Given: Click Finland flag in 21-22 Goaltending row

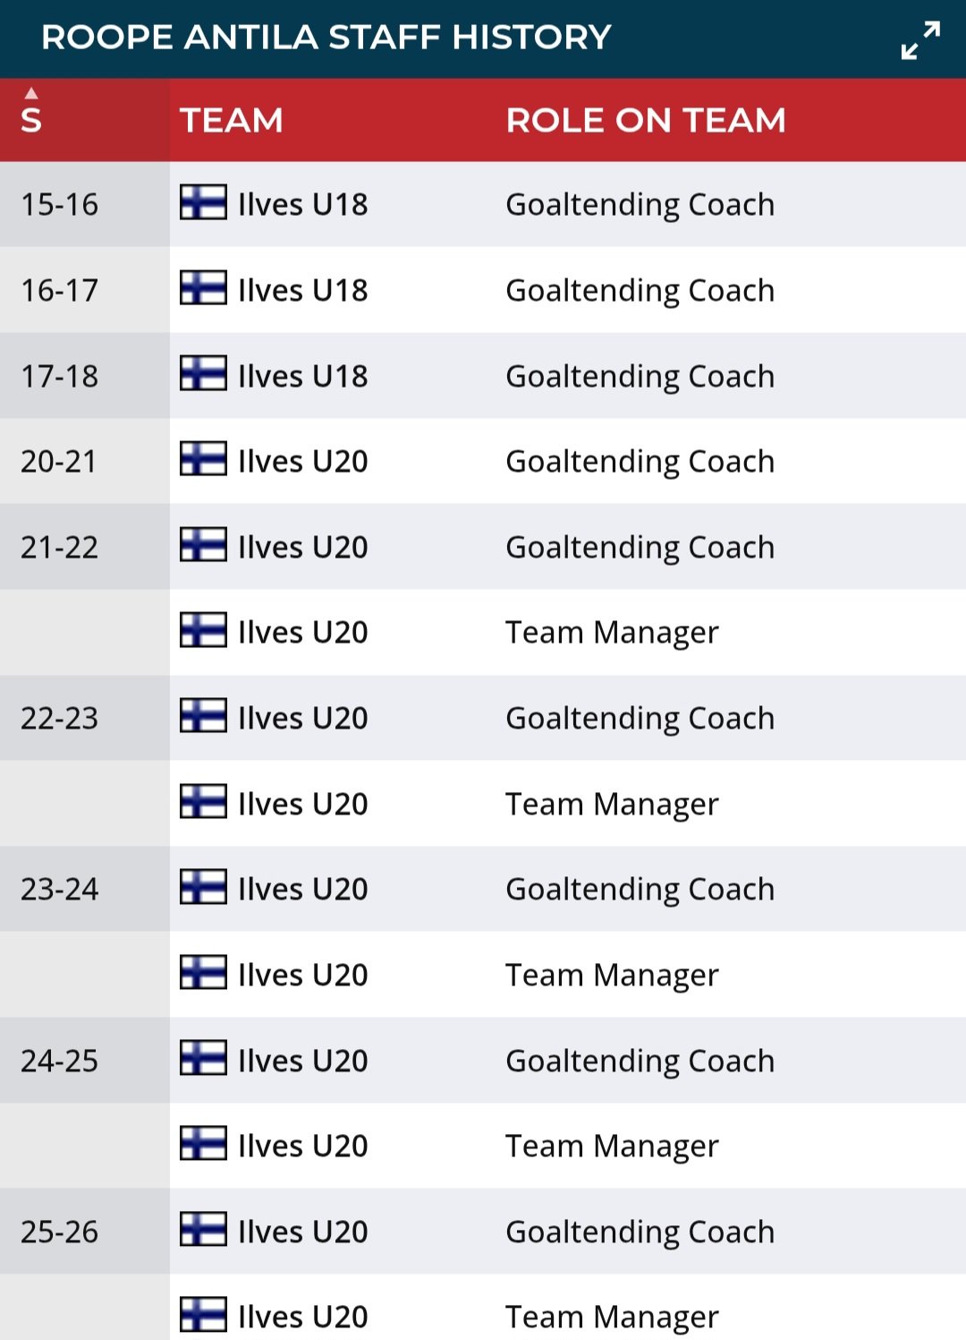Looking at the screenshot, I should [x=203, y=546].
